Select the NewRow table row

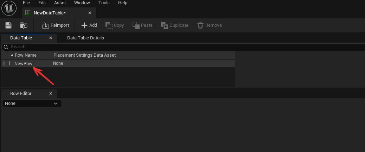click(x=23, y=64)
